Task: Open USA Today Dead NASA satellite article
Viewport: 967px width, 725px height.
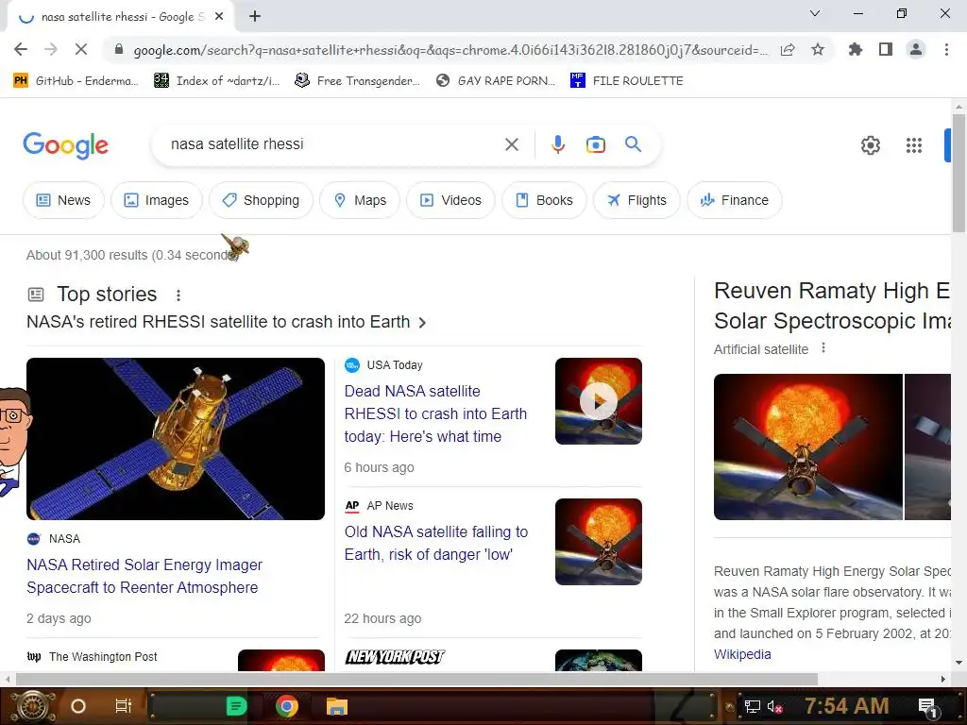Action: pyautogui.click(x=435, y=413)
